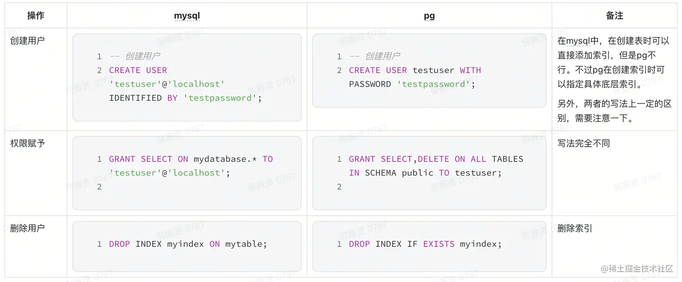Click the 删除索引 note text
Image resolution: width=682 pixels, height=282 pixels.
(x=575, y=228)
